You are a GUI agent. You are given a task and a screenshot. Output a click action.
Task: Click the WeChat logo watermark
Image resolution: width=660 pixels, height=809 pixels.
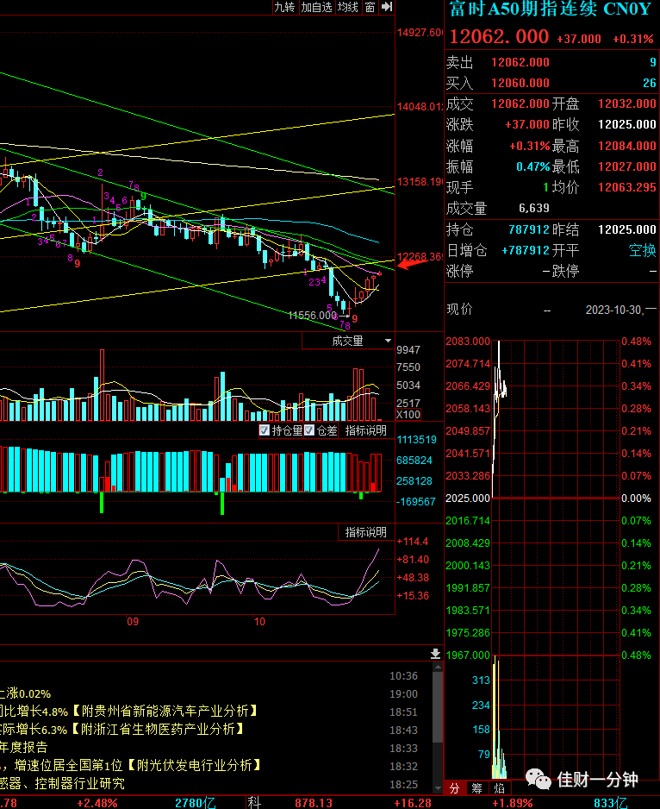539,779
